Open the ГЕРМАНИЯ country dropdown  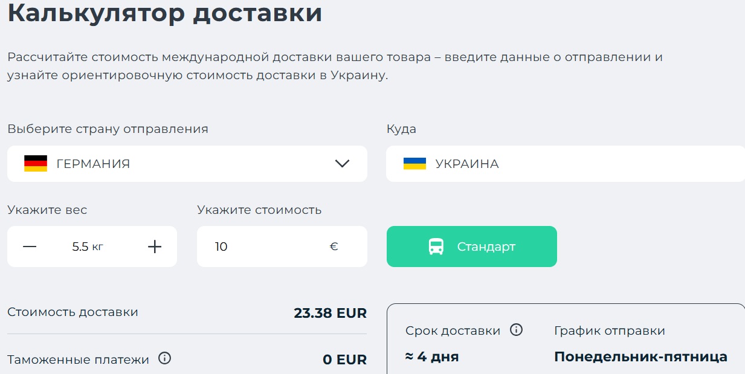pyautogui.click(x=187, y=164)
